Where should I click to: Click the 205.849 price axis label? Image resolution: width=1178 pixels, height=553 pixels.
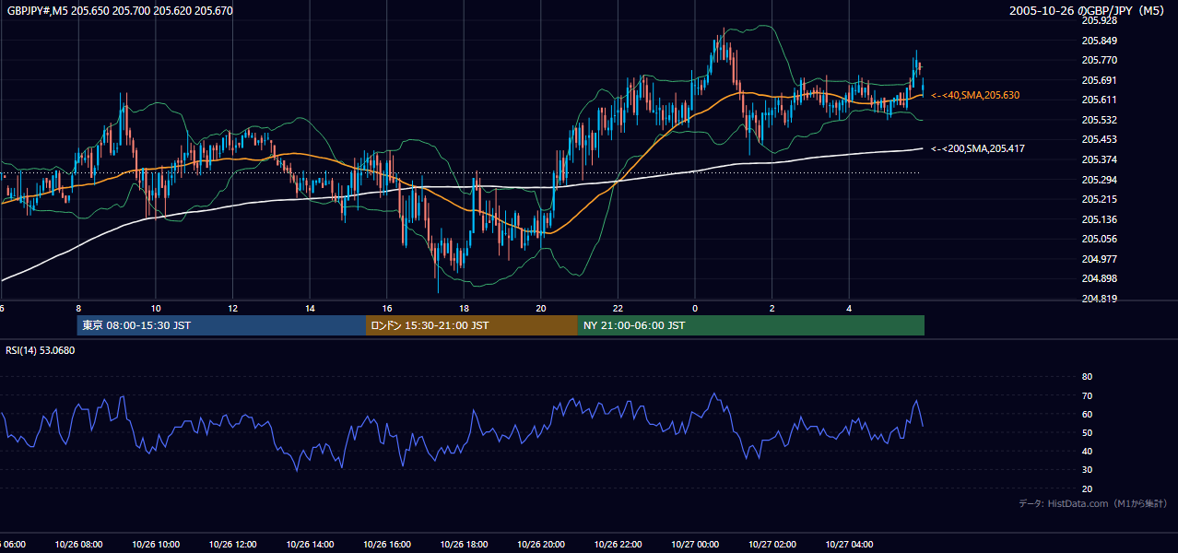click(x=1099, y=41)
